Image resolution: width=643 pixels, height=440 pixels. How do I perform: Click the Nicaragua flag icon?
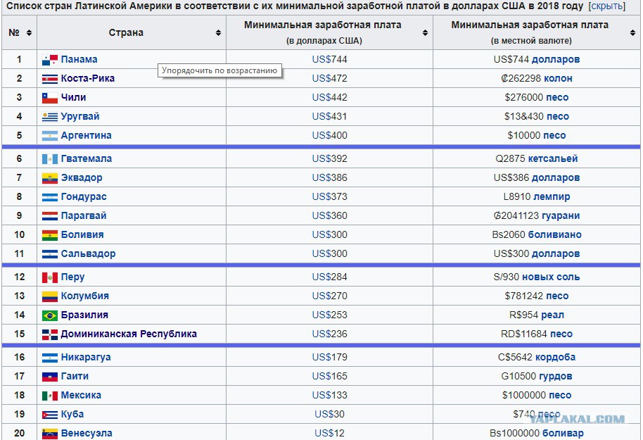[x=50, y=358]
